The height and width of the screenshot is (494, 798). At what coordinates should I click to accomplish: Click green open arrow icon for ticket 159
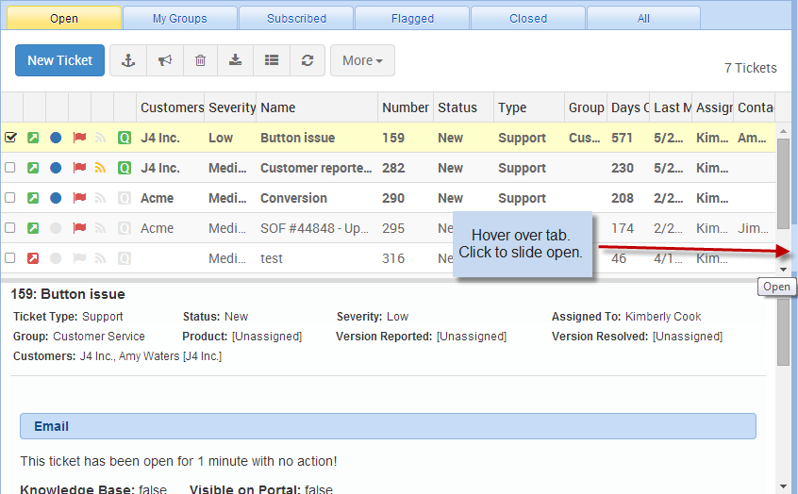[33, 138]
